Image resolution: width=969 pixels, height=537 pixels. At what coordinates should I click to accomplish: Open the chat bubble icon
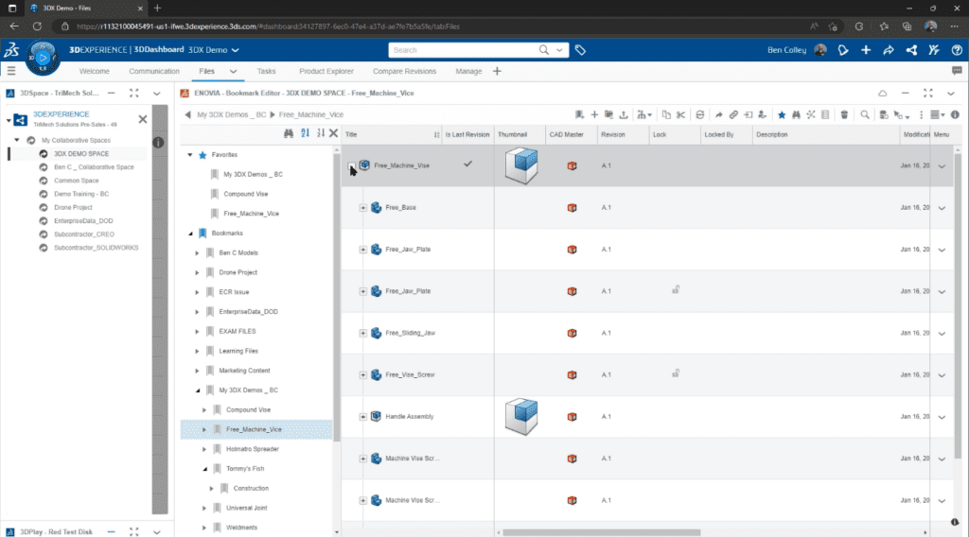pyautogui.click(x=957, y=71)
